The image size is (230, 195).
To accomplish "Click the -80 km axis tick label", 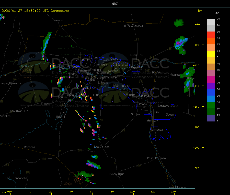I will click(x=197, y=24).
